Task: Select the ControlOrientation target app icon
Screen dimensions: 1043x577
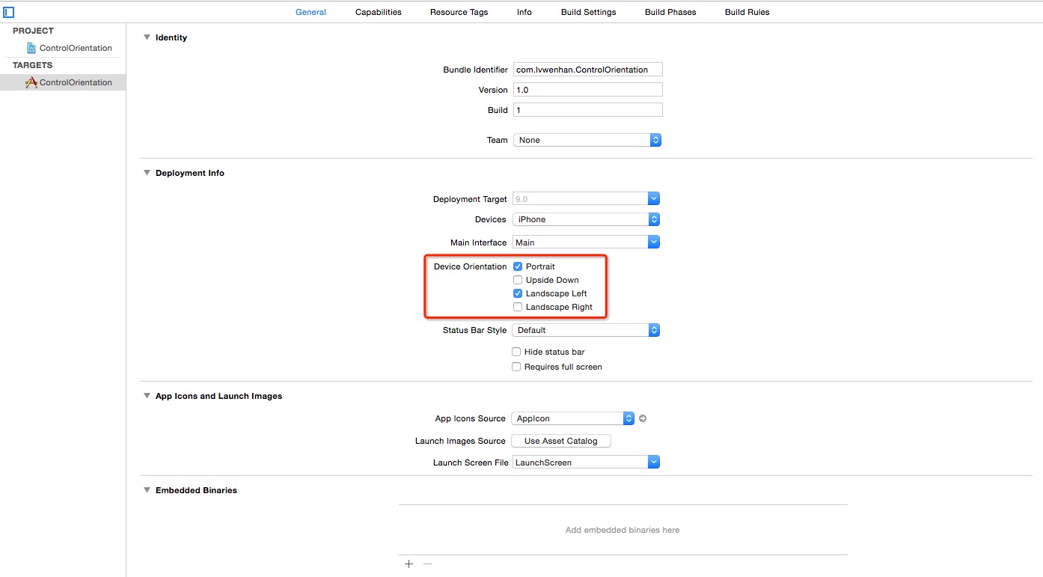Action: (x=31, y=82)
